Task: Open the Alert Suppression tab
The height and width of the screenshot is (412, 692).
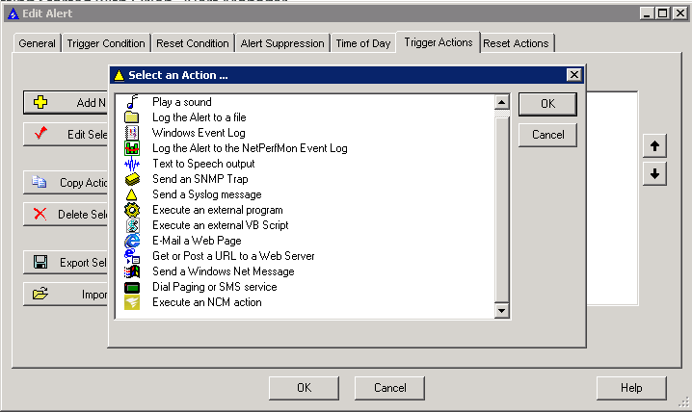Action: coord(282,43)
